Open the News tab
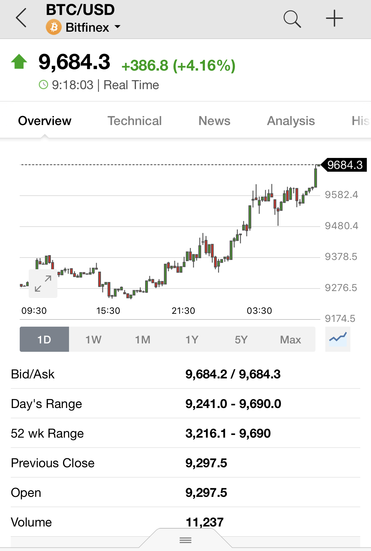 pos(214,121)
